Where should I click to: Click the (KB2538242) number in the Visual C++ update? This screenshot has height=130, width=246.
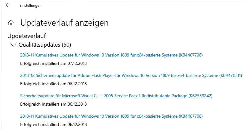click(x=200, y=96)
